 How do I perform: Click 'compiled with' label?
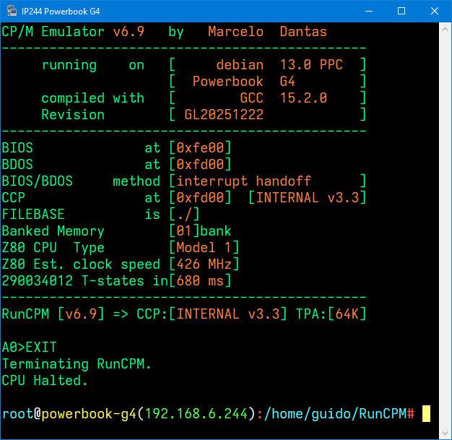coord(93,98)
